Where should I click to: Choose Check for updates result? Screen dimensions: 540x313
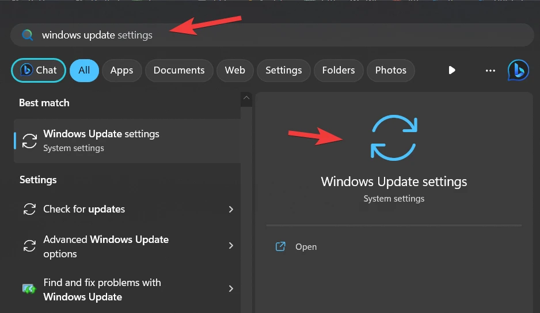(x=127, y=209)
